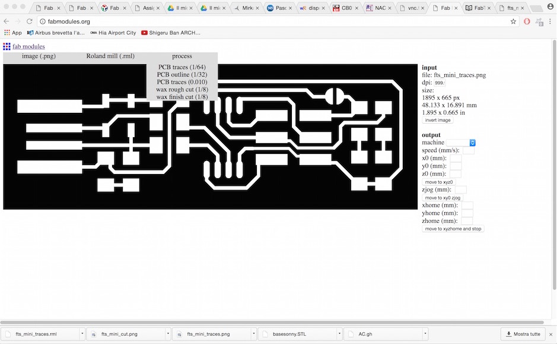The height and width of the screenshot is (344, 557).
Task: Click the zhome (mm) input field
Action: pos(467,221)
